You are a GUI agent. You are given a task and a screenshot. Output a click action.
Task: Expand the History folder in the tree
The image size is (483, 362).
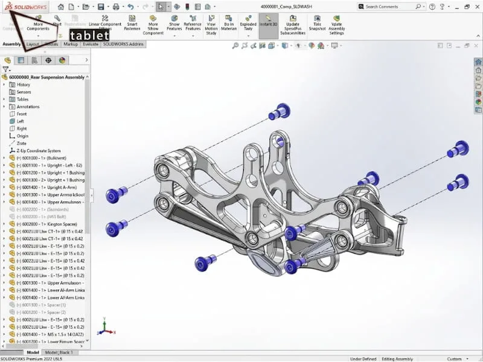pos(4,84)
